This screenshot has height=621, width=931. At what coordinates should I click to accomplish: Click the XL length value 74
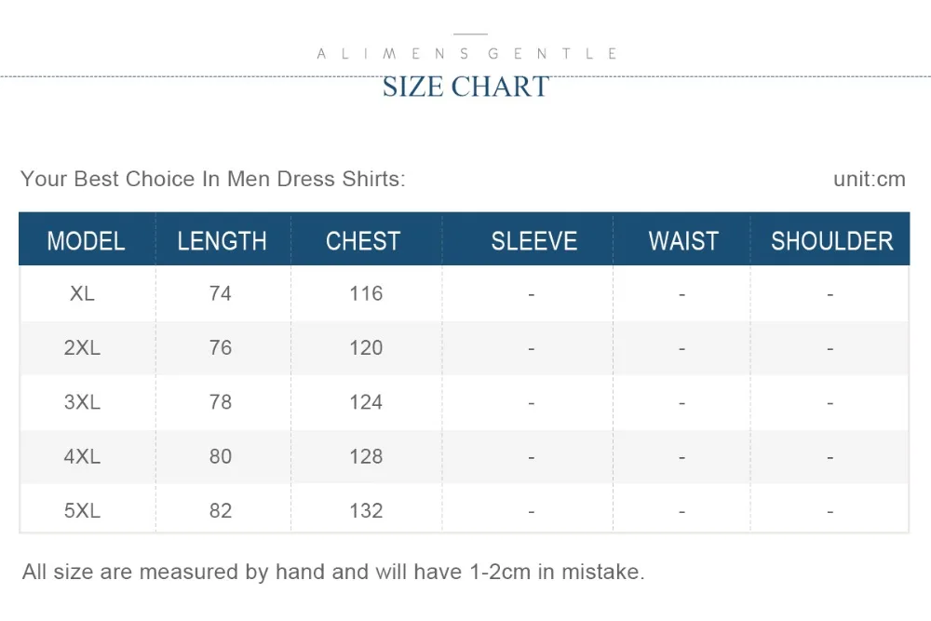tap(221, 293)
